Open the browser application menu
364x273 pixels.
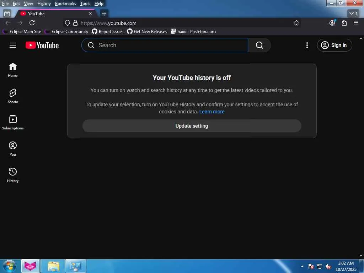click(x=356, y=23)
